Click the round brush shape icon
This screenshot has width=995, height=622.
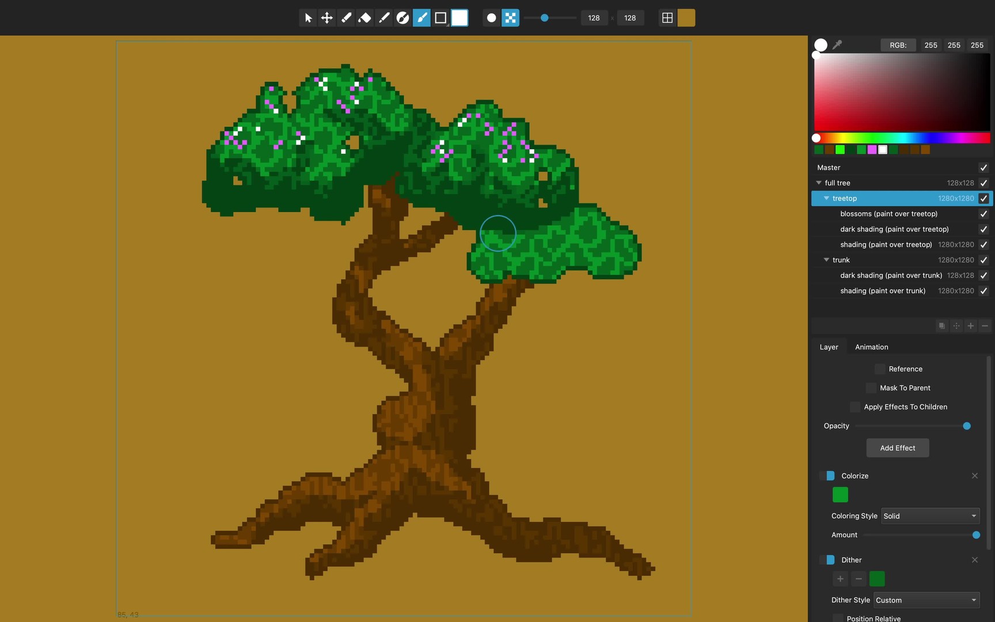click(491, 18)
